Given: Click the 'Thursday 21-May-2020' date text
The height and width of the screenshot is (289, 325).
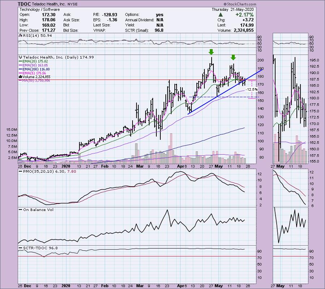Looking at the screenshot, I should pos(233,9).
